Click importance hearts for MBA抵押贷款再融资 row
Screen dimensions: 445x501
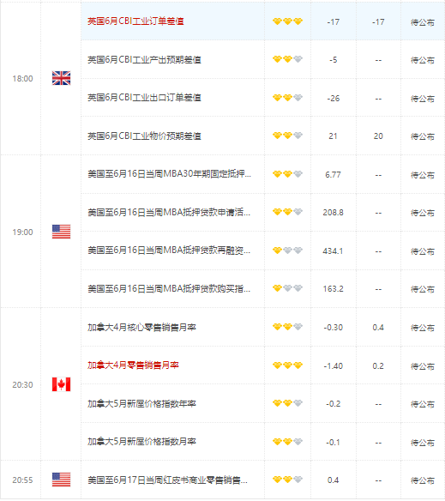287,250
